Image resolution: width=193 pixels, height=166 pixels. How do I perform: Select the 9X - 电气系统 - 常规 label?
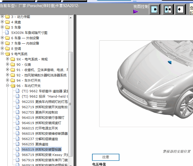[32, 59]
